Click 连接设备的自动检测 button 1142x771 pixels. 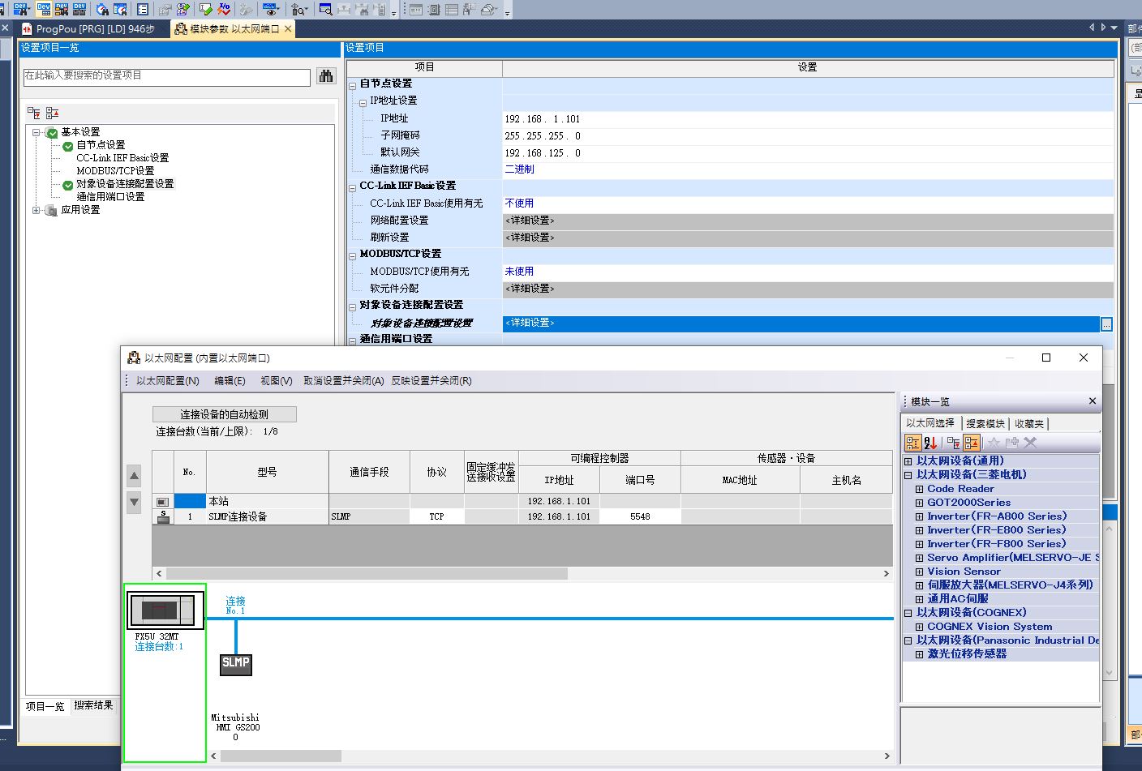click(x=224, y=414)
